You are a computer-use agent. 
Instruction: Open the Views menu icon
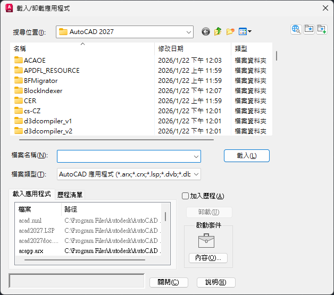click(x=245, y=32)
